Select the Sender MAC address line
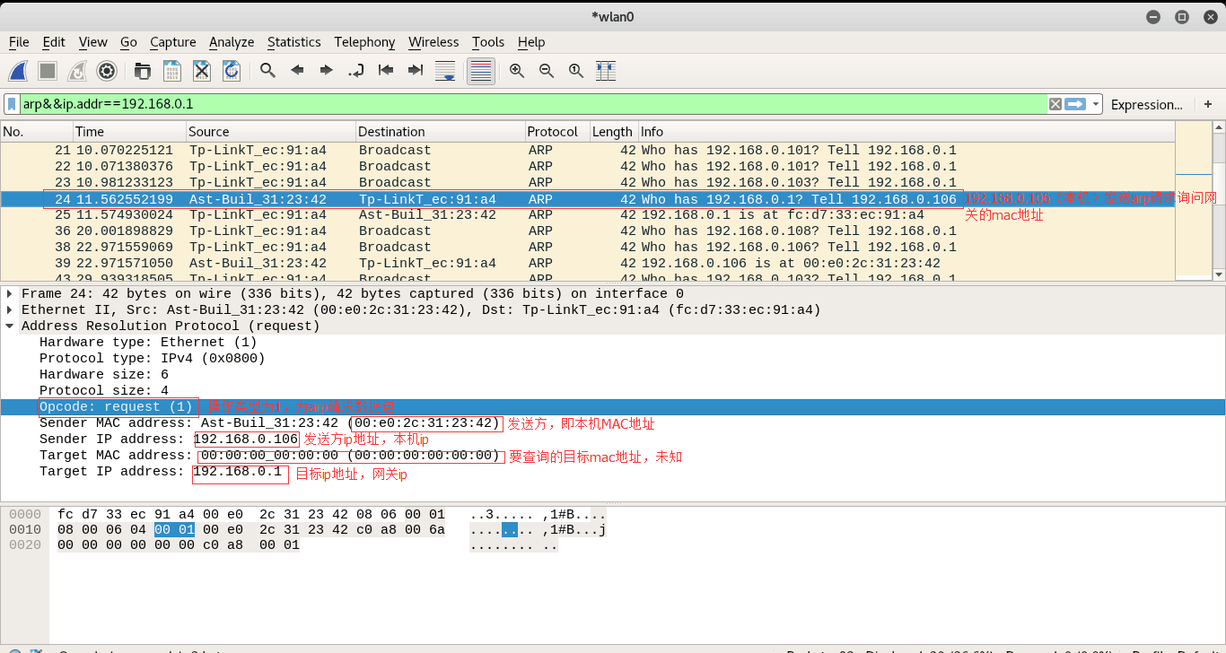This screenshot has height=653, width=1226. pyautogui.click(x=269, y=423)
